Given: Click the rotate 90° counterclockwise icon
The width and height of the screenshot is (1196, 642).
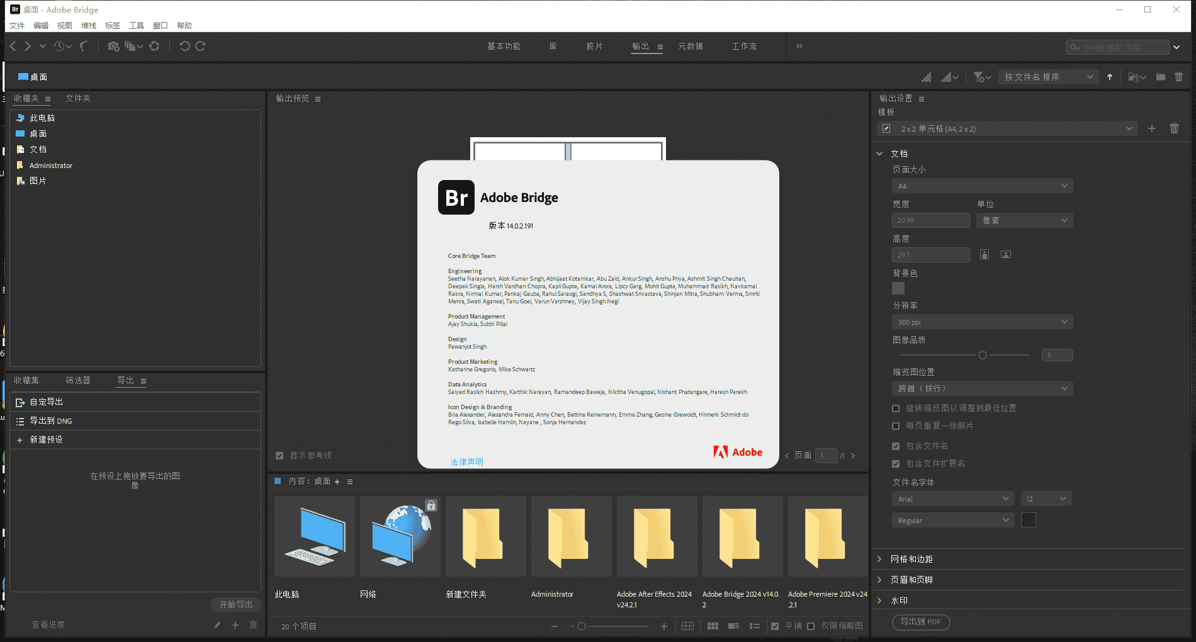Looking at the screenshot, I should pos(184,47).
